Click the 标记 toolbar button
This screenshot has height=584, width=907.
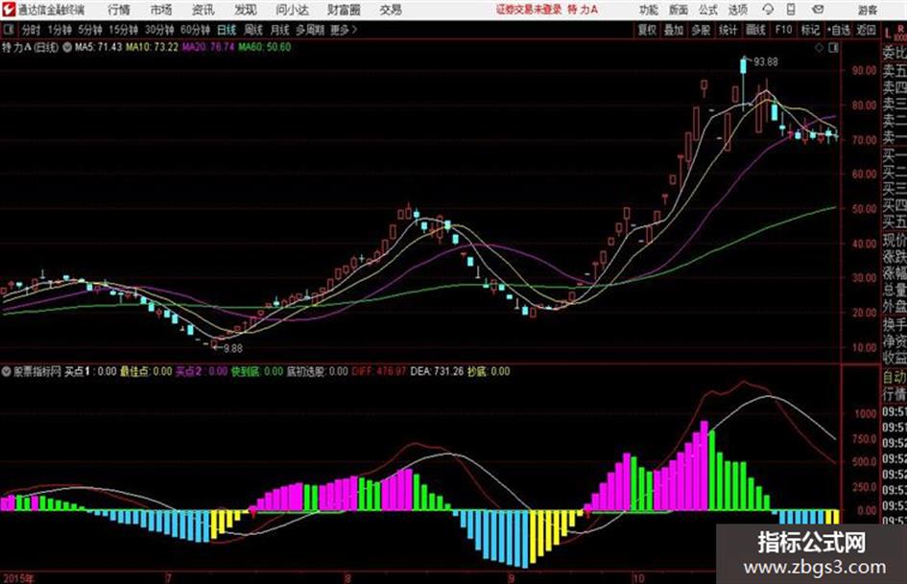click(x=810, y=30)
